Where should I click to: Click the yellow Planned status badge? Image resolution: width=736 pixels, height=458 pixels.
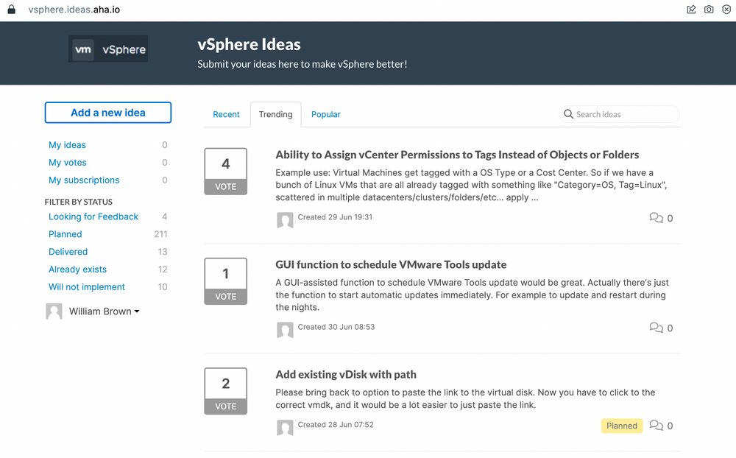pos(622,426)
